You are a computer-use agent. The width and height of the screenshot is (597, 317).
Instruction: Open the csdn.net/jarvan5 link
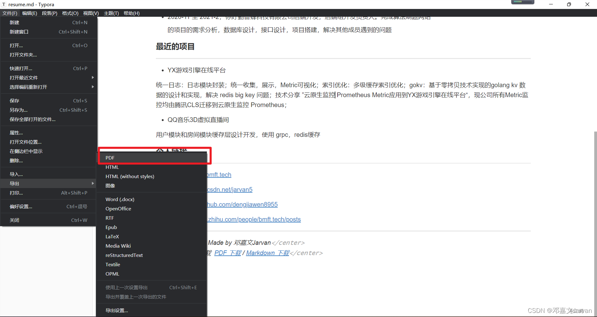[x=230, y=189]
